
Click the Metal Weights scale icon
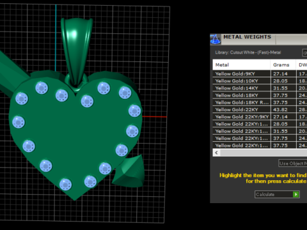pos(216,39)
